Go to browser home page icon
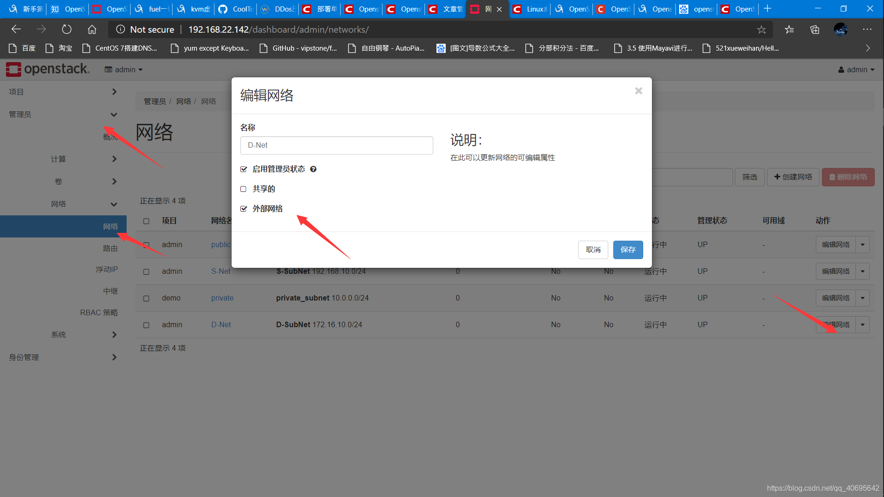 click(92, 29)
